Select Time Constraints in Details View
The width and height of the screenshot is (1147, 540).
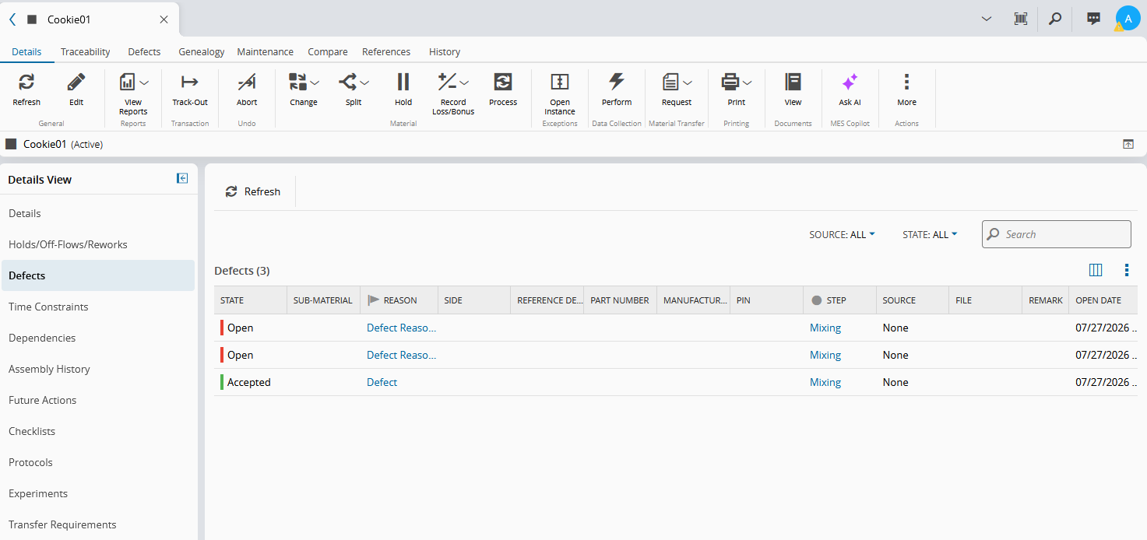coord(98,307)
